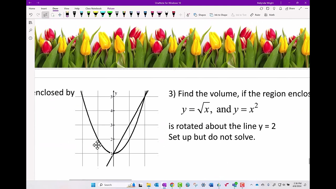336x189 pixels.
Task: Toggle the Ruler
Action: point(255,15)
